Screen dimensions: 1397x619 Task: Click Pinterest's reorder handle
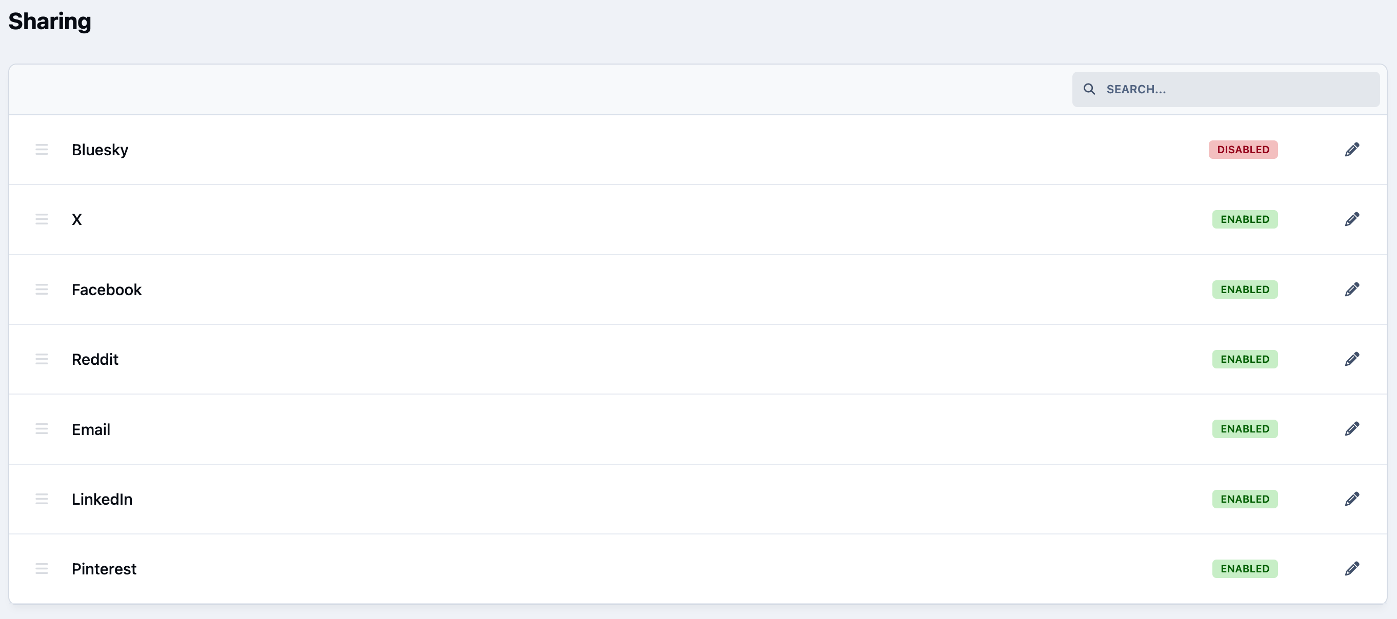click(42, 569)
